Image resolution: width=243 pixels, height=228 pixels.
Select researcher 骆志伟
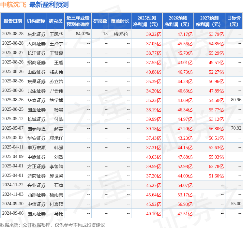[56, 72]
